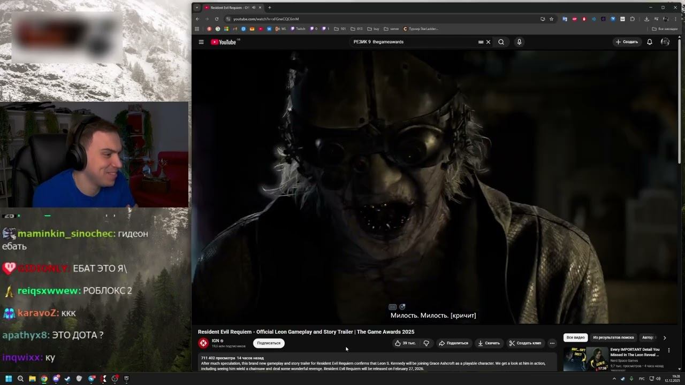Open the "Every IMPORTANT Detail" video thumbnail
This screenshot has width=685, height=385.
coord(585,359)
